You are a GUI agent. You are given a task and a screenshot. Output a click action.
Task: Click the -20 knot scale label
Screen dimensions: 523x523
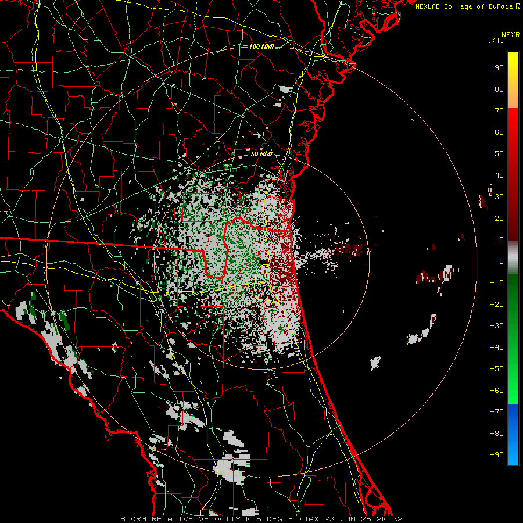(497, 304)
